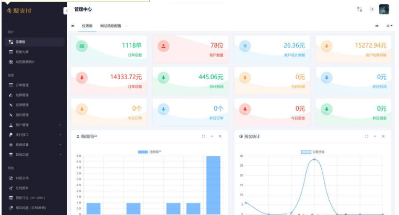Toggle light/dark mode sun icon
Screen dimensions: 399x215
coord(372,9)
